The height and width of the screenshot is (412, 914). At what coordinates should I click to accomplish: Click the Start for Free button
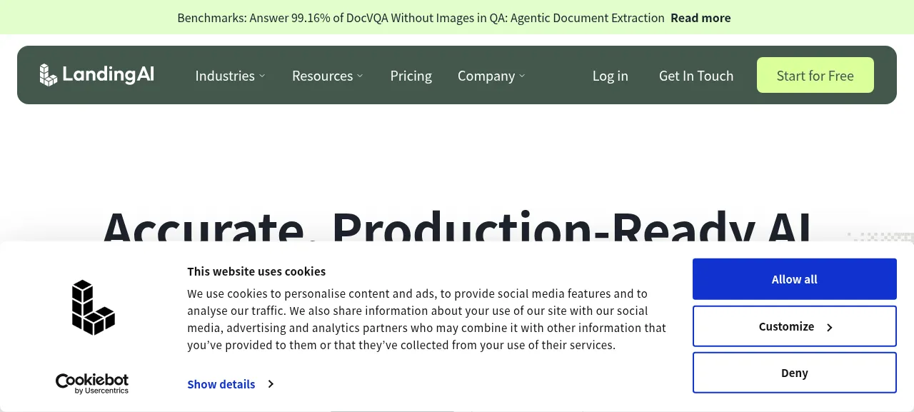coord(815,75)
